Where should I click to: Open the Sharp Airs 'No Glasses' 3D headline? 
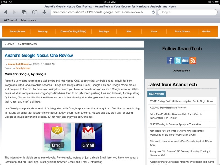[x=181, y=153]
